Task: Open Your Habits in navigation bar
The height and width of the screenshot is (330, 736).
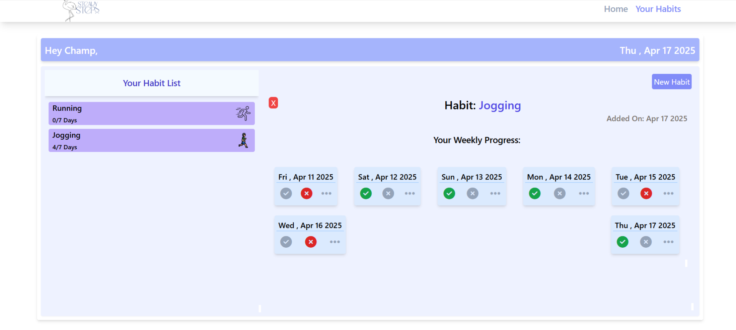Action: (658, 9)
